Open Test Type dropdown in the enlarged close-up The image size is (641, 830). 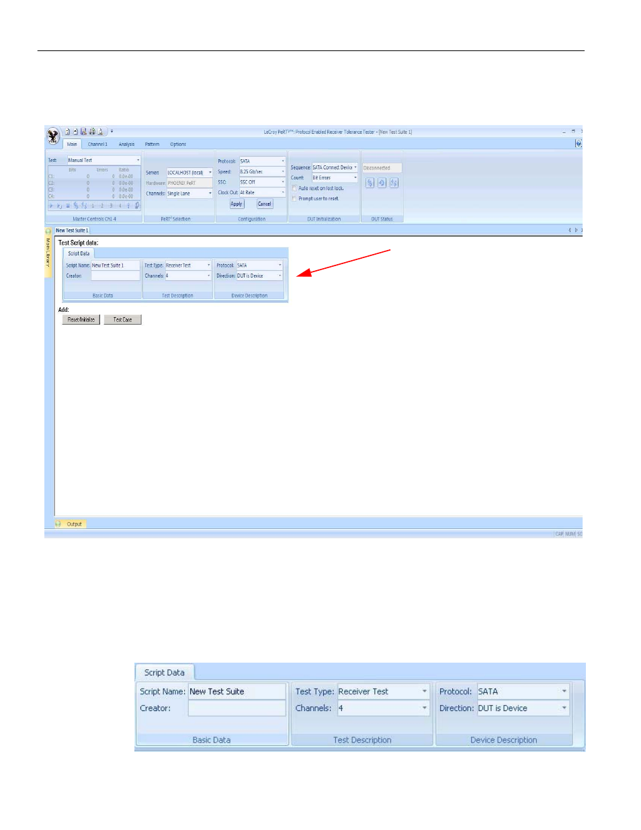pyautogui.click(x=383, y=692)
